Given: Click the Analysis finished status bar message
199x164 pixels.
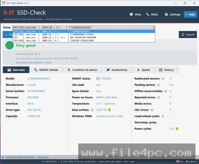Looking at the screenshot, I should coord(27,157).
